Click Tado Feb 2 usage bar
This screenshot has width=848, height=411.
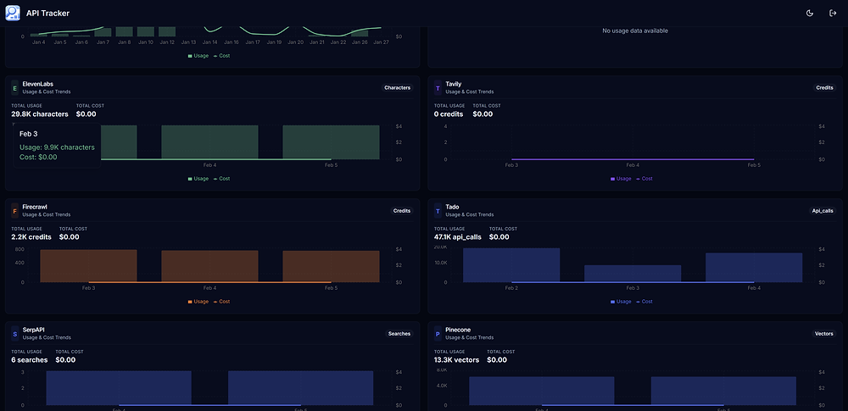pyautogui.click(x=511, y=265)
